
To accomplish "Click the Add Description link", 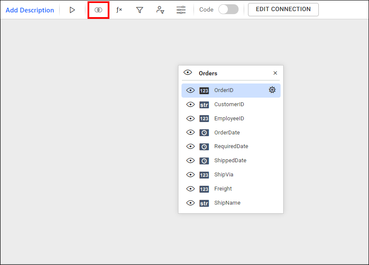I will click(x=30, y=10).
